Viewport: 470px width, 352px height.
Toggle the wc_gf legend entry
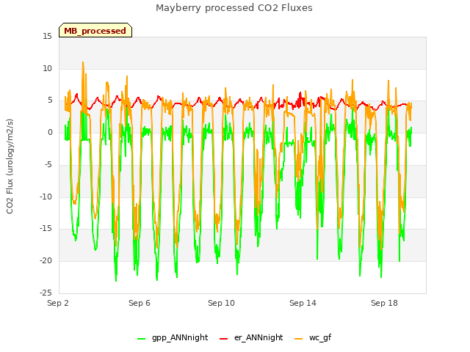(x=313, y=337)
